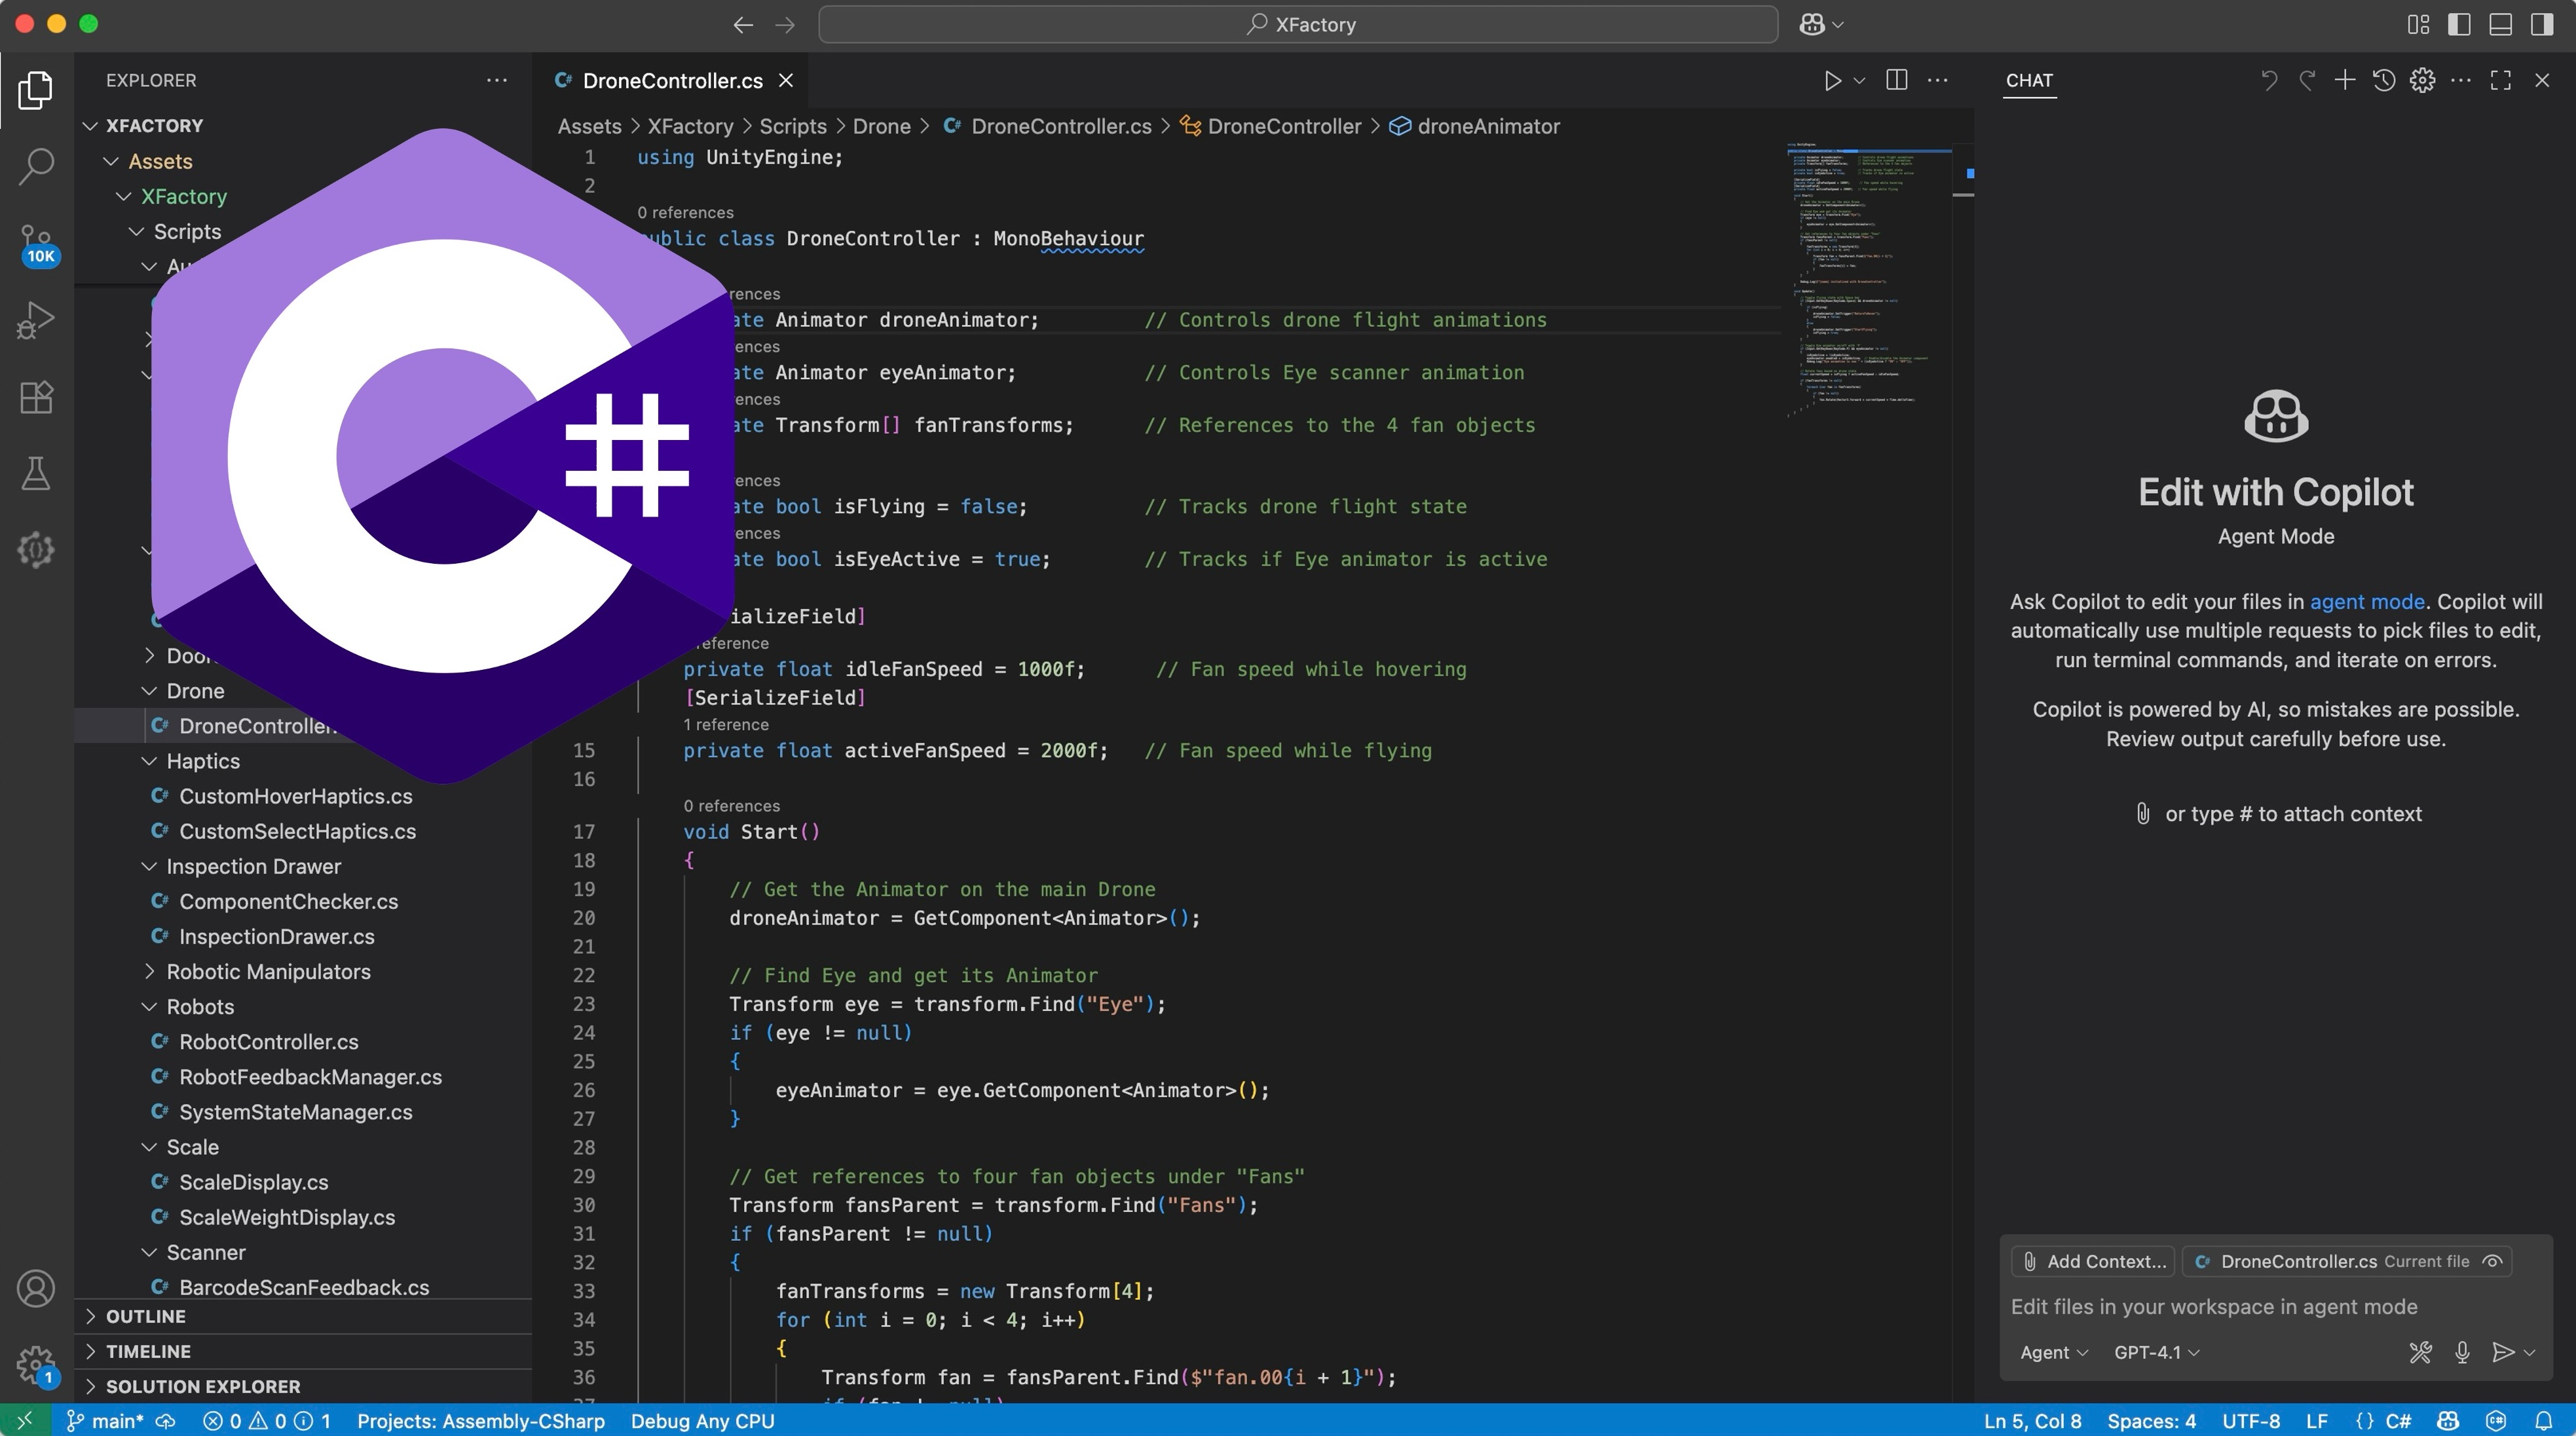Open the Agent mode dropdown
The width and height of the screenshot is (2576, 1436).
[x=2053, y=1352]
